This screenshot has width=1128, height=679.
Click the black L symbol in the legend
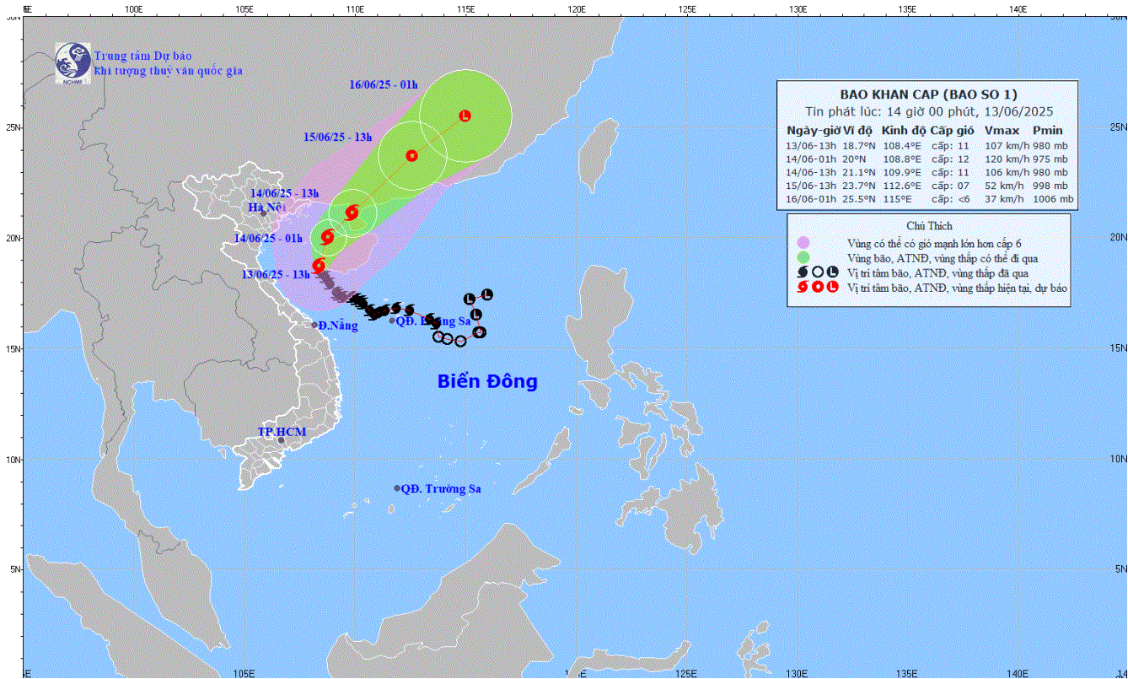pyautogui.click(x=832, y=272)
